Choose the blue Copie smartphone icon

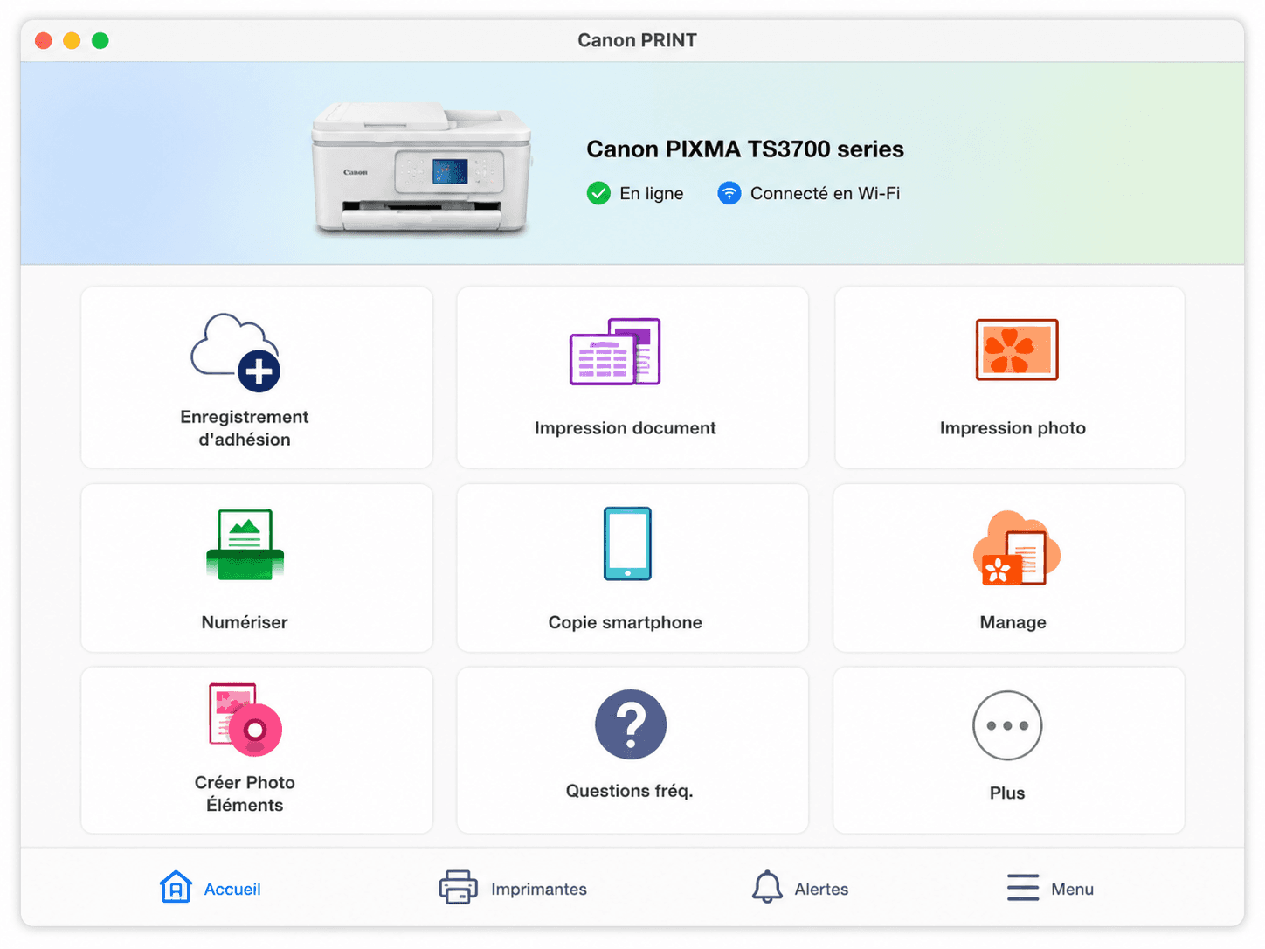point(627,544)
